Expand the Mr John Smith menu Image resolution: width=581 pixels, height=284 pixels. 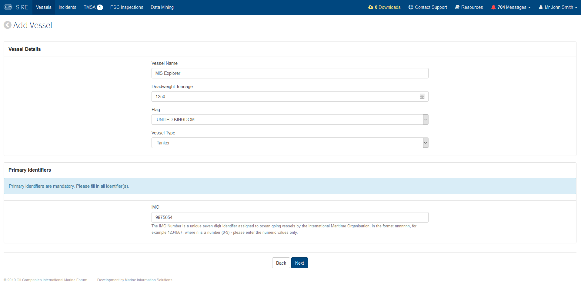558,7
